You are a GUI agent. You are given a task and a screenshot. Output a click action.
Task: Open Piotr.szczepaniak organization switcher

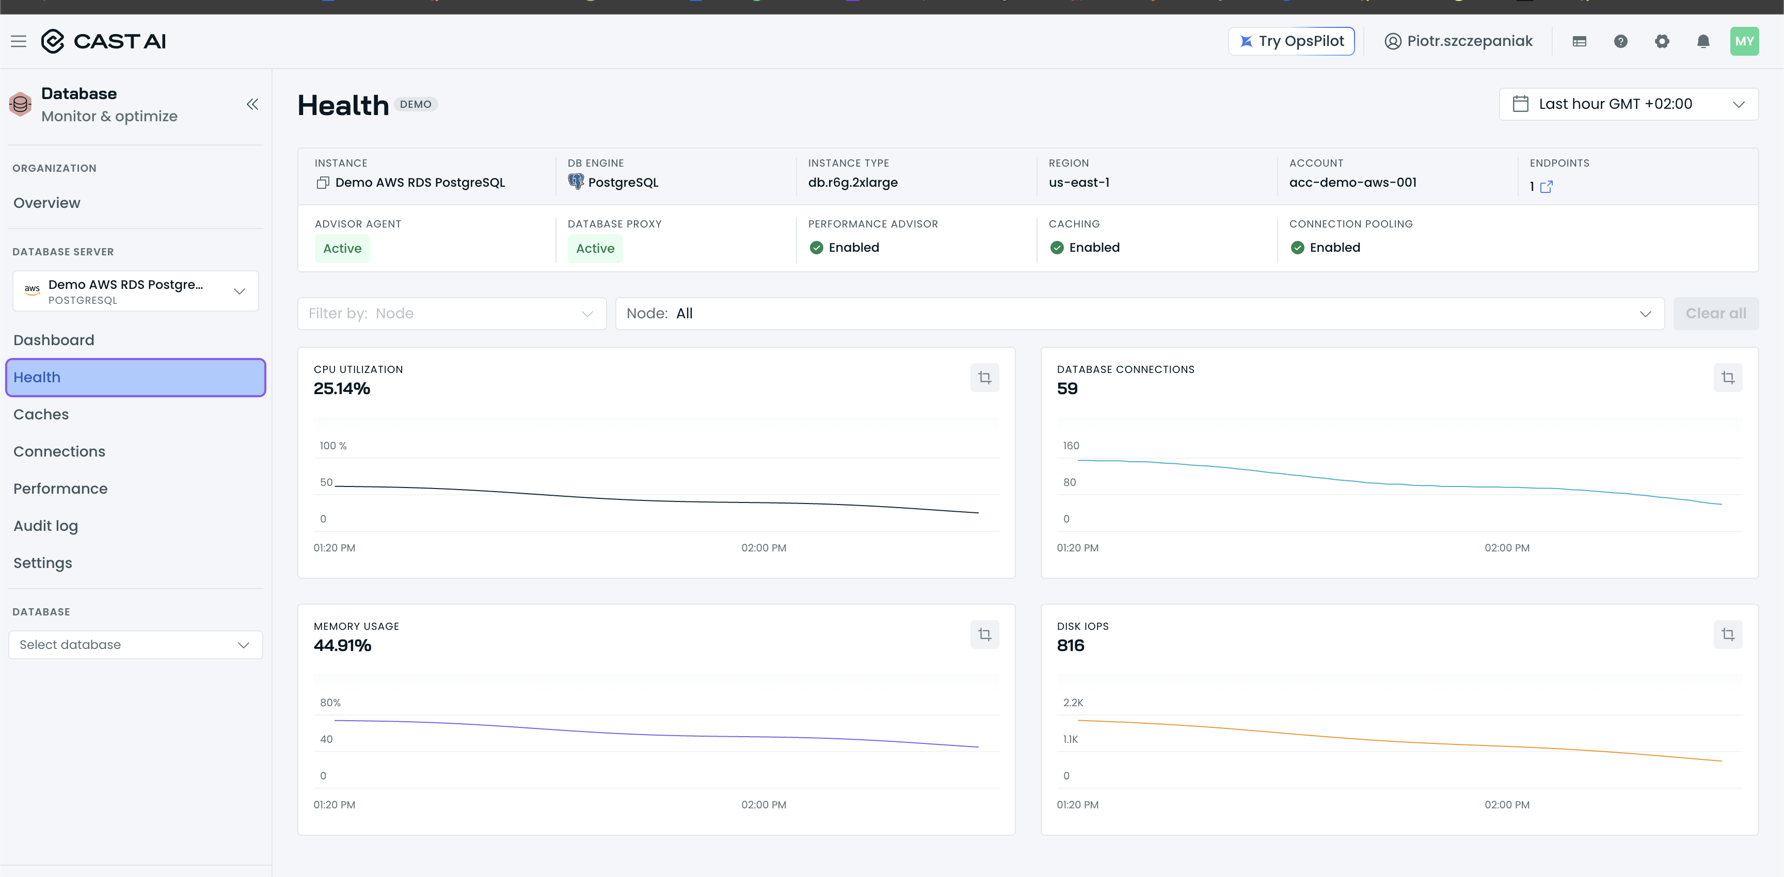[x=1458, y=42]
